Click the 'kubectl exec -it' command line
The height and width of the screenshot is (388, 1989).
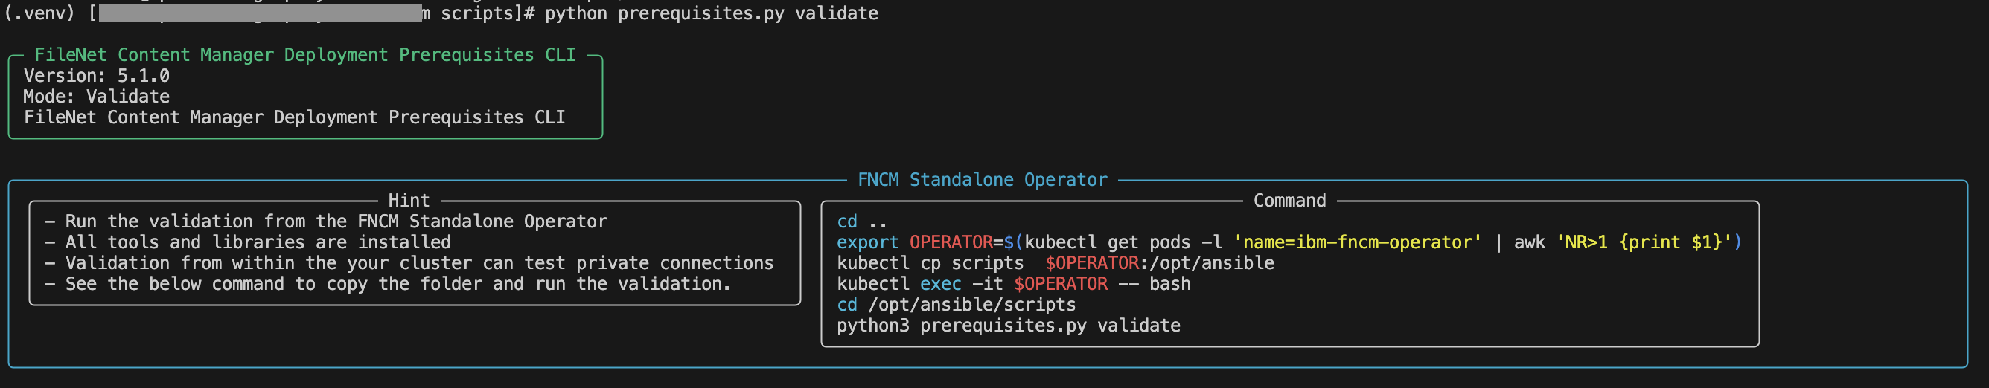coord(1014,284)
